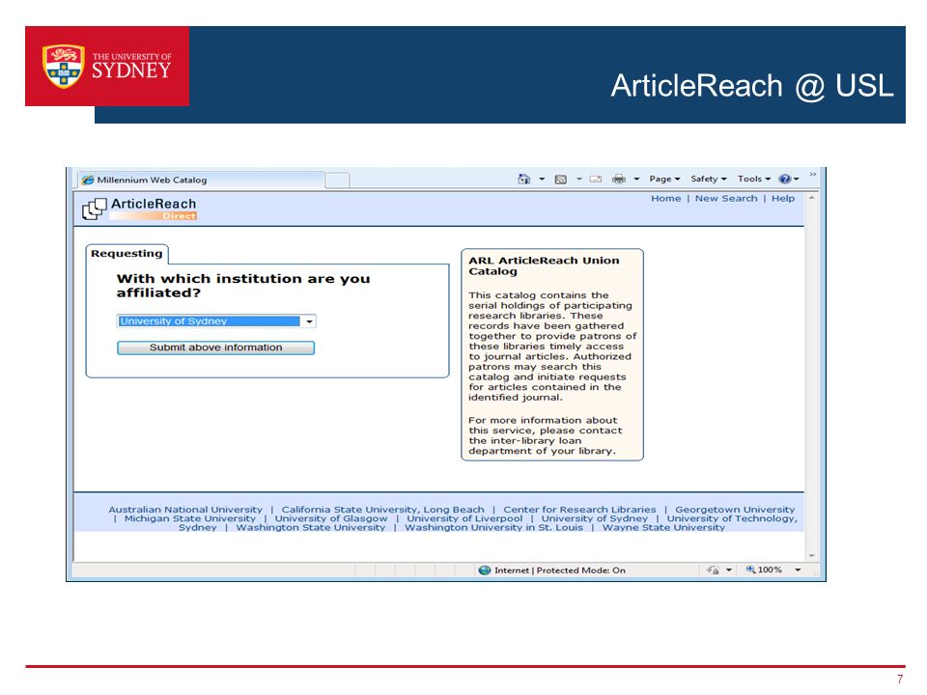Click the University of Sydney footer link

point(595,518)
